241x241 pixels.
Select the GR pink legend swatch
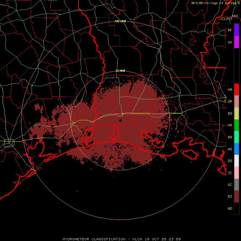click(x=236, y=101)
